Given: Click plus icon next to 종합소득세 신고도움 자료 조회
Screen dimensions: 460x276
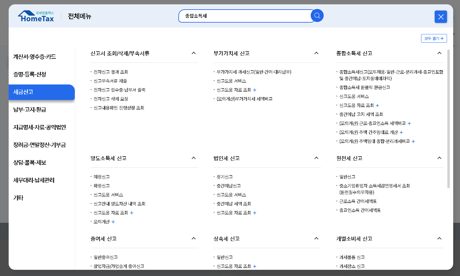Looking at the screenshot, I should click(377, 106).
